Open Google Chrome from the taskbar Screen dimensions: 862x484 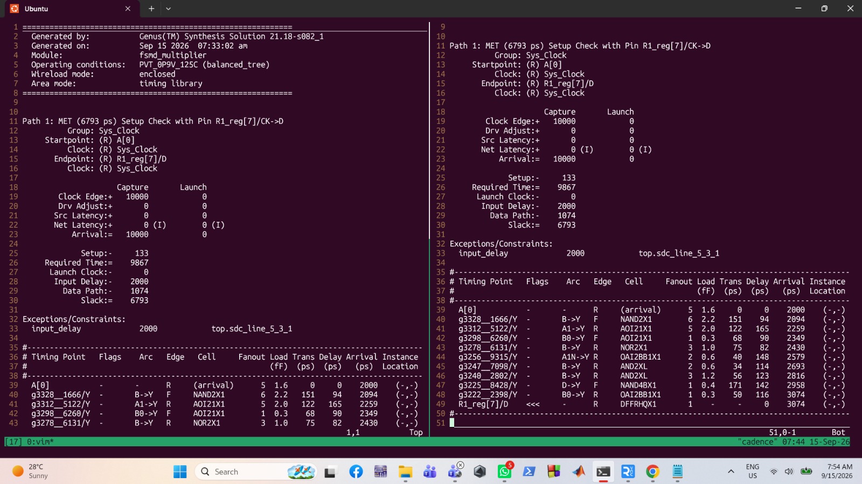point(652,472)
